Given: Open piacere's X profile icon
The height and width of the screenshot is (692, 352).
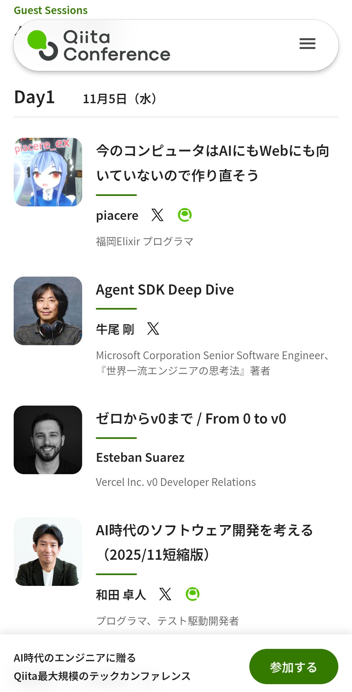Looking at the screenshot, I should (157, 215).
